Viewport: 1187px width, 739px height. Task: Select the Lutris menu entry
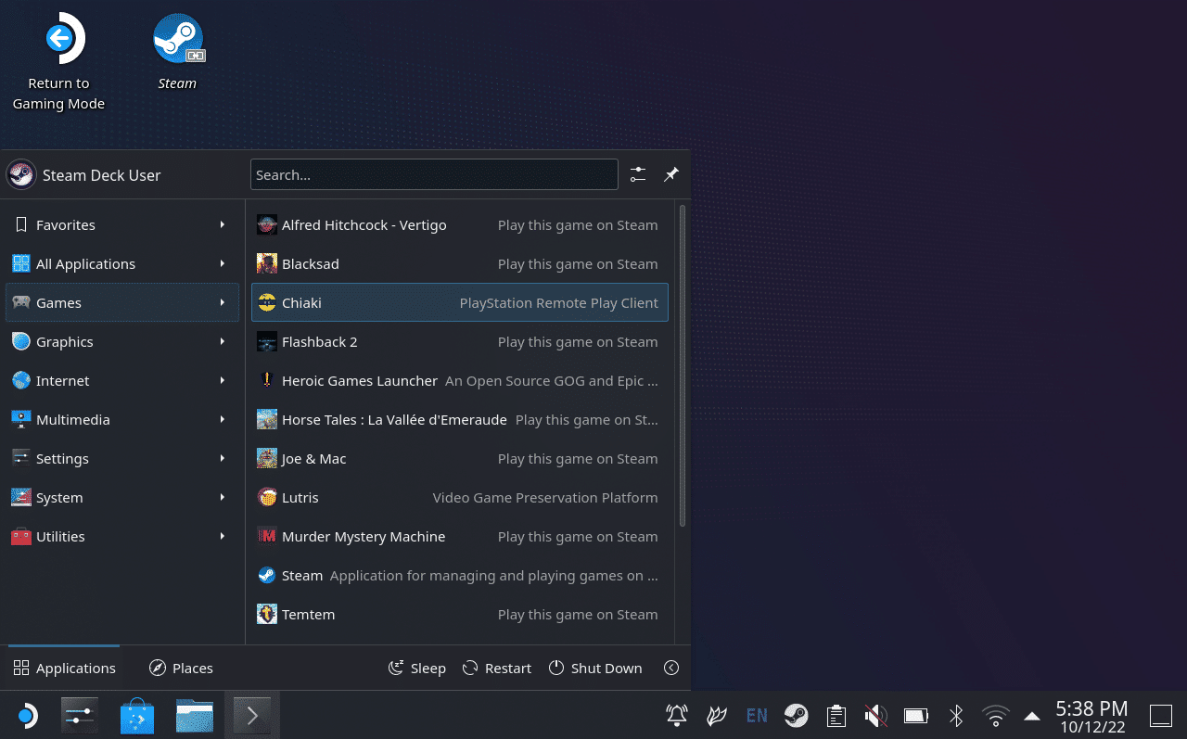coord(459,498)
